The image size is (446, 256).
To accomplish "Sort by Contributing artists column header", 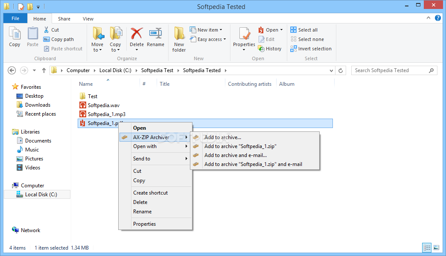I will (x=249, y=84).
